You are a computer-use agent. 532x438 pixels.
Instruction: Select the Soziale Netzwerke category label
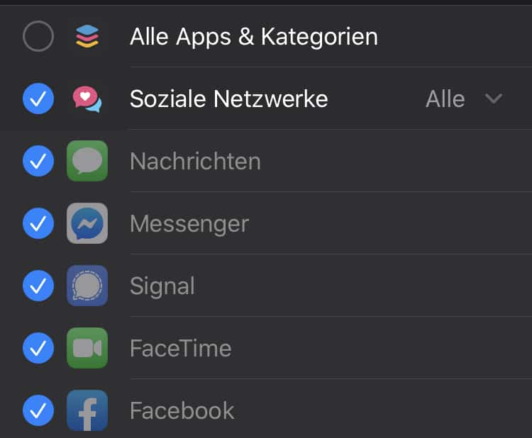coord(229,99)
